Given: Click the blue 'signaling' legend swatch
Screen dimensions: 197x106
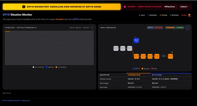Looking at the screenshot, I should point(46,67).
